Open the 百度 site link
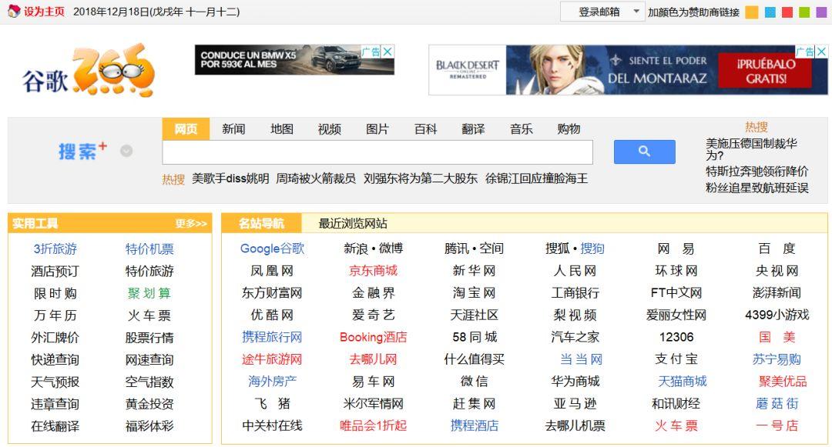Image resolution: width=832 pixels, height=447 pixels. [x=777, y=249]
